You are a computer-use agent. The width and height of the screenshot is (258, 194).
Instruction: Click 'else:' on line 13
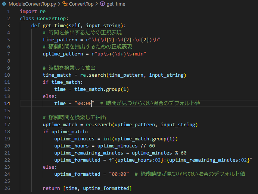pyautogui.click(x=50, y=96)
